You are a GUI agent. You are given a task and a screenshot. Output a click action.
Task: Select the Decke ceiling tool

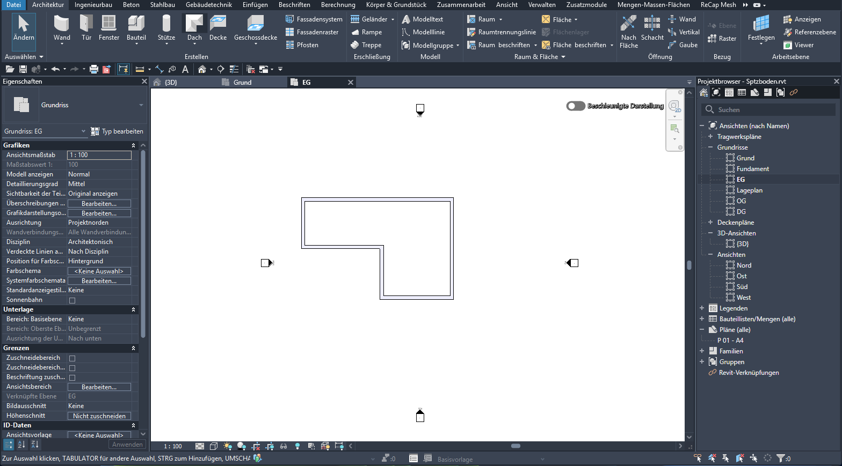(218, 28)
